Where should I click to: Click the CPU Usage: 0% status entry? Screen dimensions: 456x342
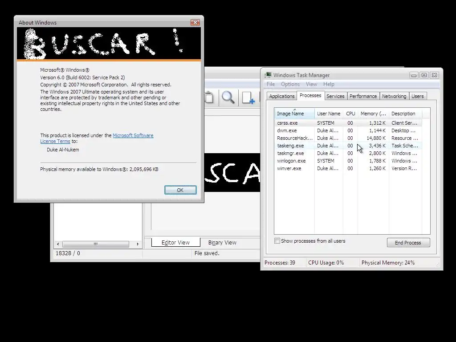[326, 263]
